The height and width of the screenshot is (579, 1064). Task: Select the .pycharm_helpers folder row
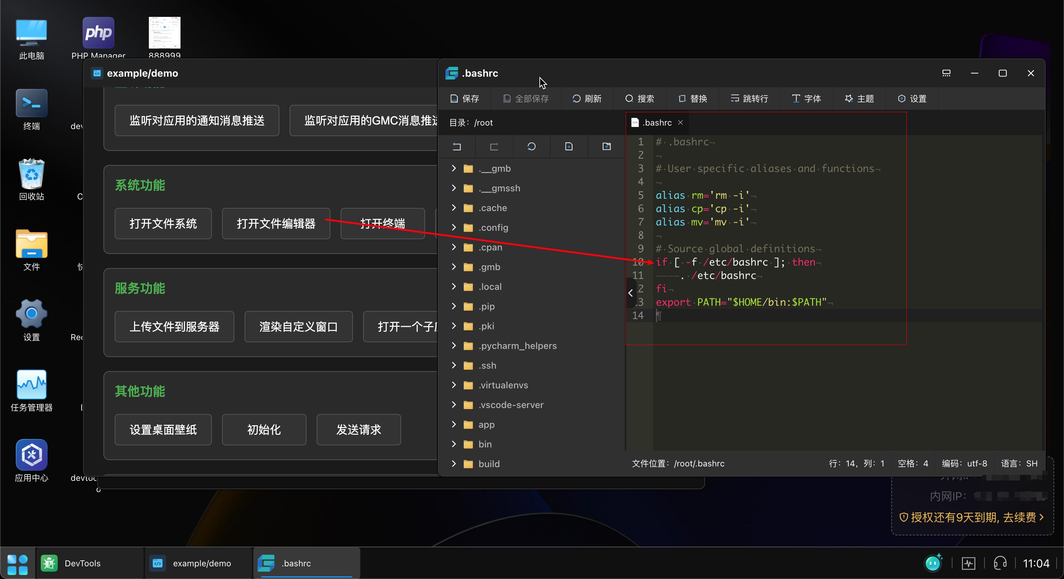point(531,346)
